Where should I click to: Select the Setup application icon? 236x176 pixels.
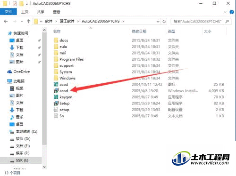pyautogui.click(x=56, y=103)
